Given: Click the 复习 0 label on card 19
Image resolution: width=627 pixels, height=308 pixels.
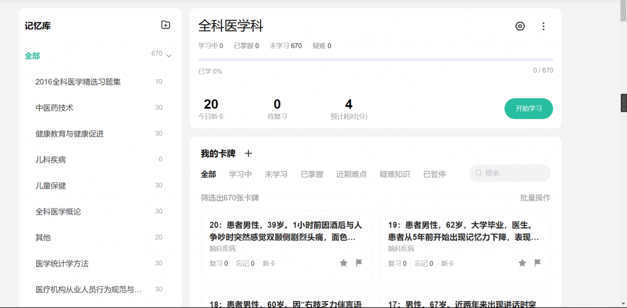Looking at the screenshot, I should click(x=397, y=264).
